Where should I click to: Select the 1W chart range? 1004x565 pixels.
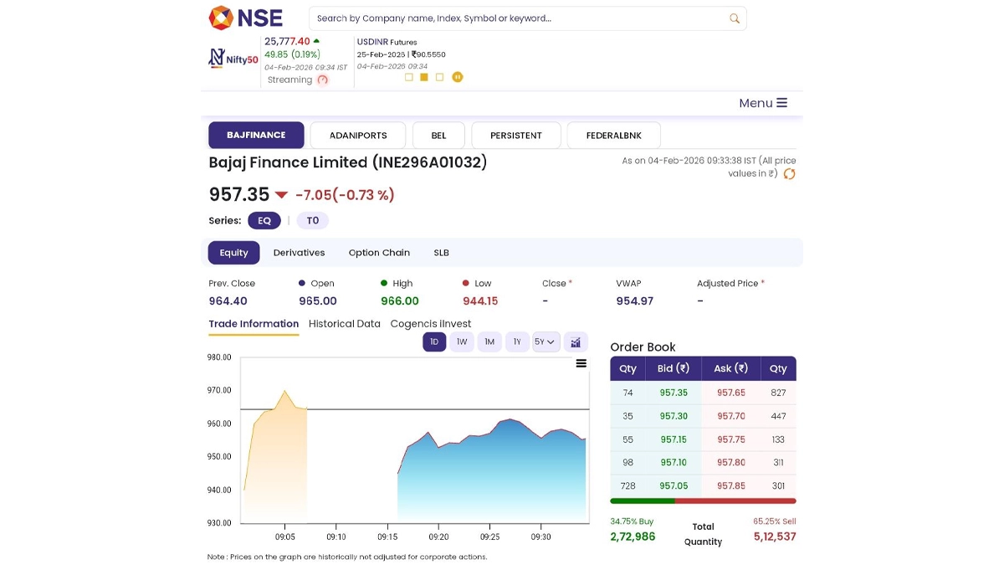(462, 342)
